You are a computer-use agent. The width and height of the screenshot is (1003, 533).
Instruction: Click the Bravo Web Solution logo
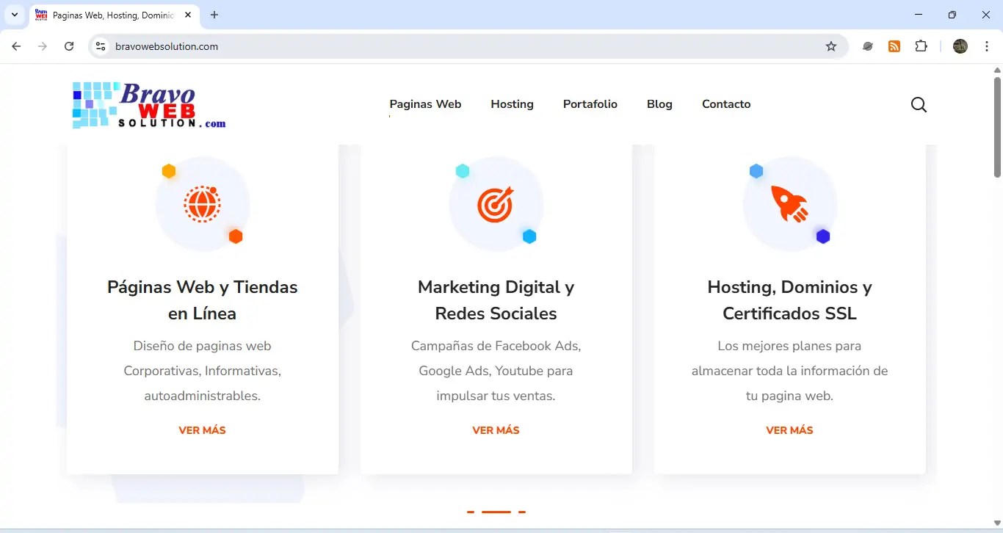point(148,104)
